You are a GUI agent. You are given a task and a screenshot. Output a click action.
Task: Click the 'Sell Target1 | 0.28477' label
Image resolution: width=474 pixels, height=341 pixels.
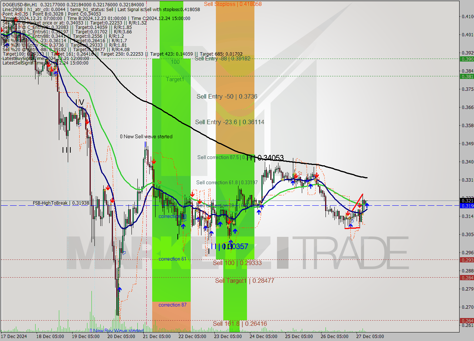click(x=245, y=281)
